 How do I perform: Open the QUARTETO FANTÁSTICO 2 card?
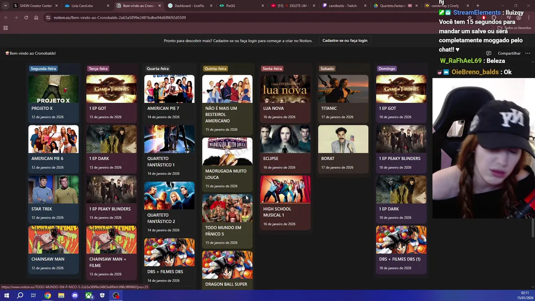(169, 208)
